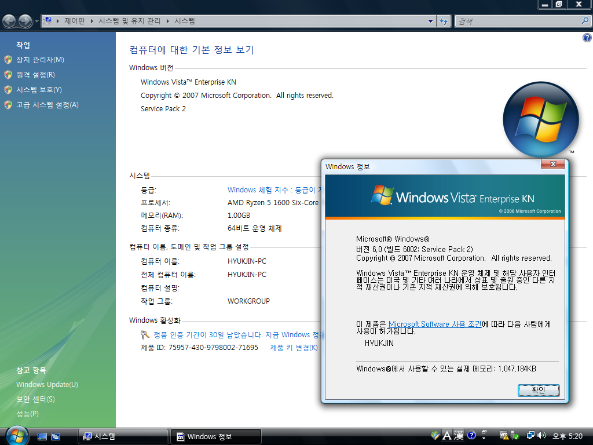
Task: Toggle IME A input mode
Action: pos(447,436)
